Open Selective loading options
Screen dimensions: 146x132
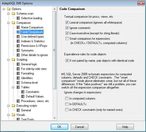32,18
